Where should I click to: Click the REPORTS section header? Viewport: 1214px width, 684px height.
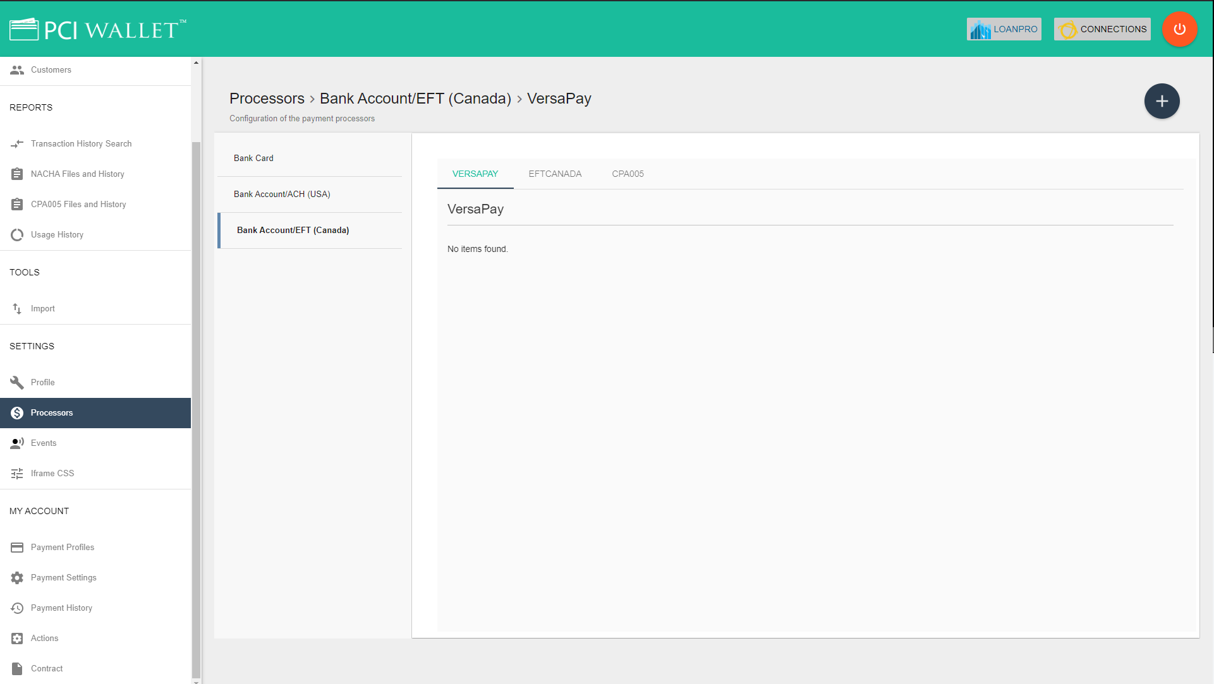(x=31, y=107)
